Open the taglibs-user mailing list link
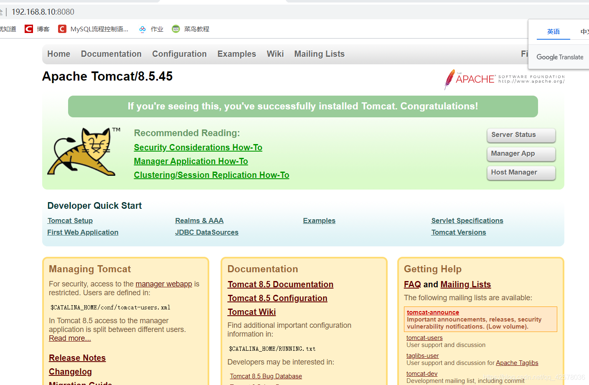This screenshot has height=385, width=589. coord(422,356)
